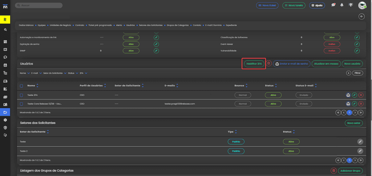Viewport: 372px width, 176px height.
Task: Jump to E-mail | Domínio section
Action: tap(213, 25)
